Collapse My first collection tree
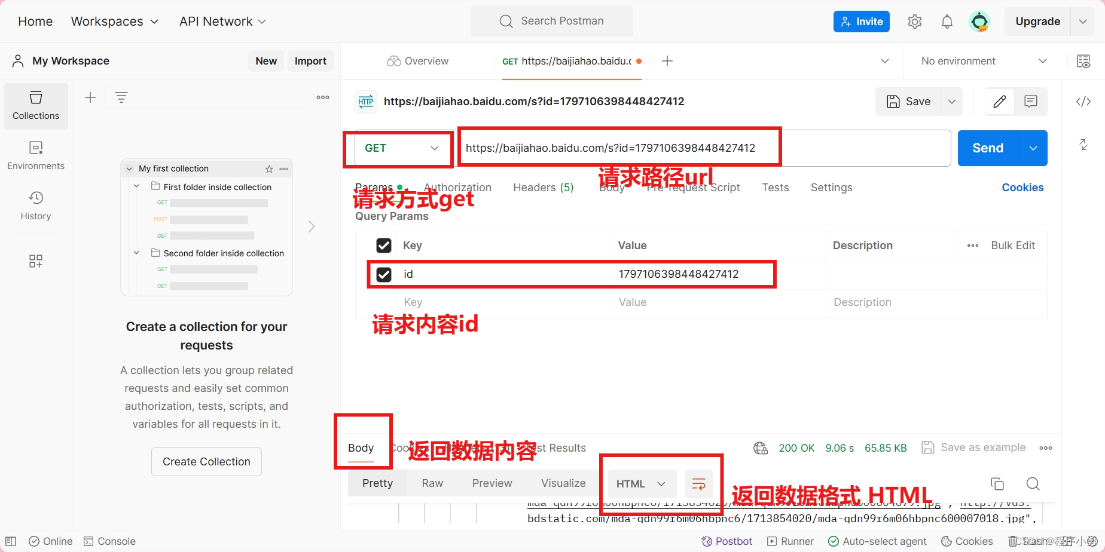Viewport: 1105px width, 552px height. click(129, 169)
